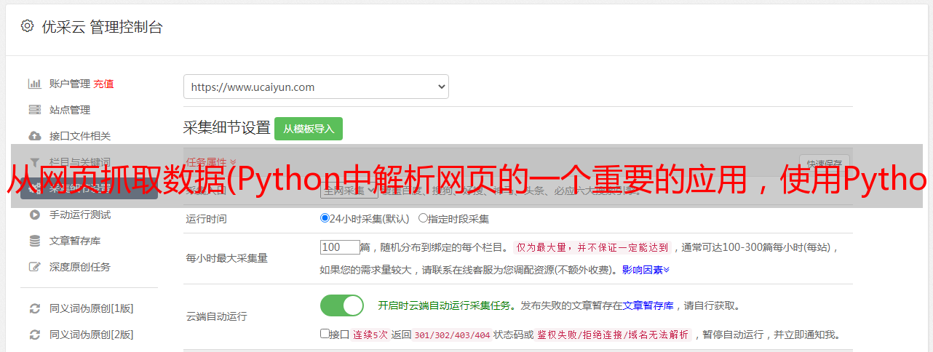Image resolution: width=933 pixels, height=352 pixels.
Task: Open 账户管理 bar chart icon
Action: point(34,84)
